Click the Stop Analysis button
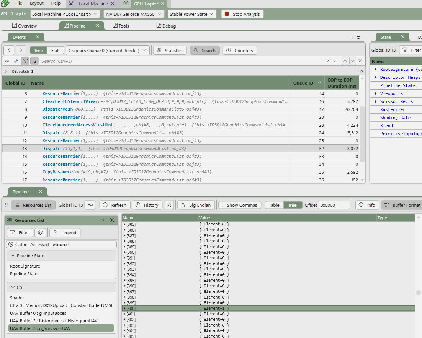Image resolution: width=422 pixels, height=338 pixels. [x=242, y=14]
